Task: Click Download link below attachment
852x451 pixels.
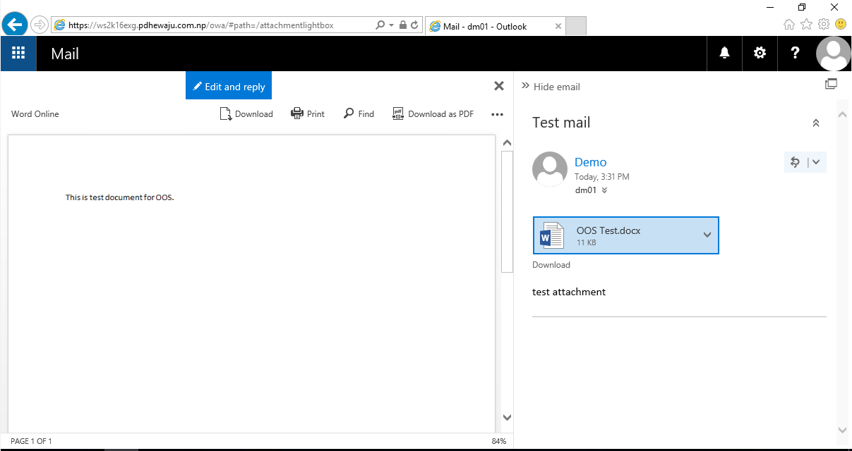Action: pyautogui.click(x=551, y=265)
